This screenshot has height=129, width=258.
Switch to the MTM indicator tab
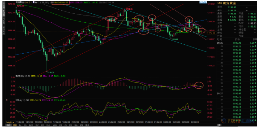[x=81, y=125]
